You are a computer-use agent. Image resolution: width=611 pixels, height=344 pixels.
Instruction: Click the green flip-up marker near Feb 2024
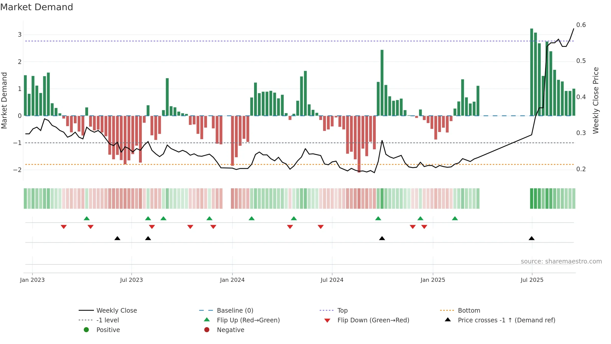(x=252, y=218)
